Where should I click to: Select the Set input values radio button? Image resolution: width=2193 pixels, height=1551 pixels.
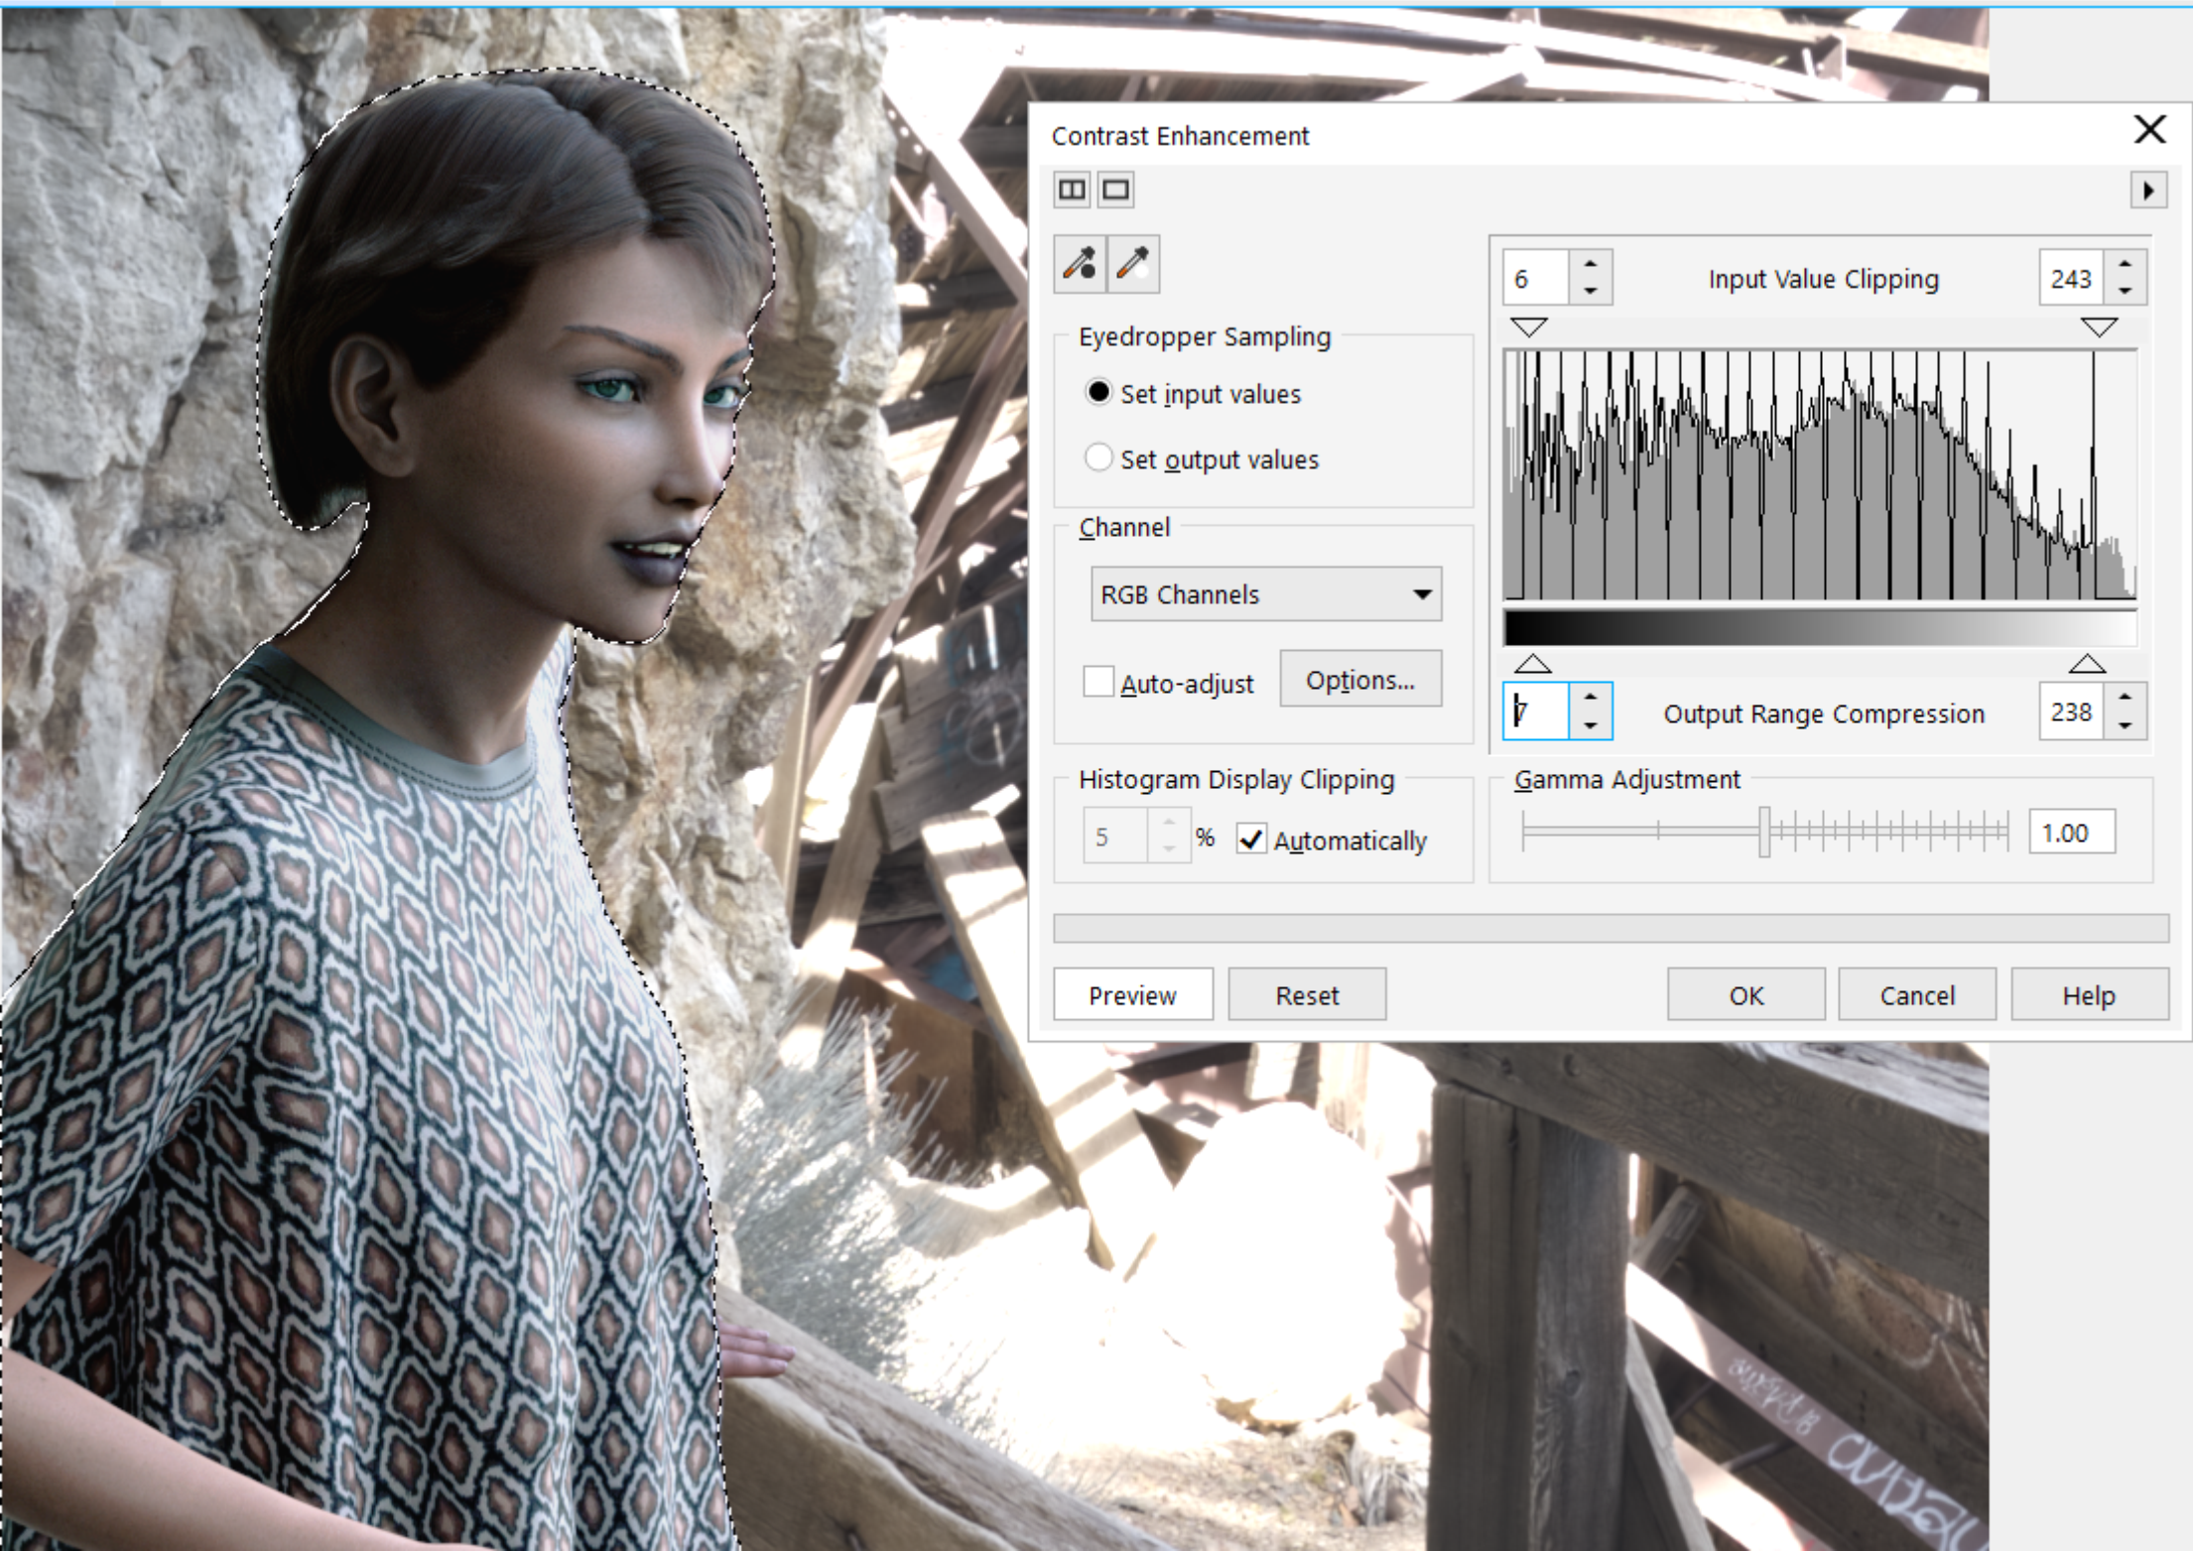click(x=1098, y=392)
